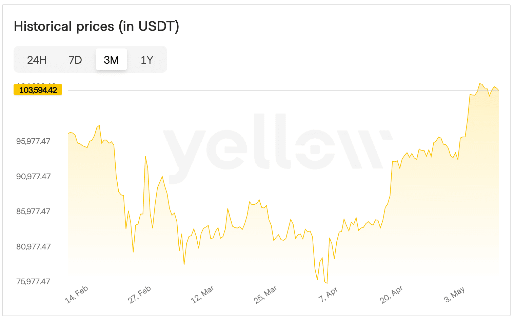Click the 95,977.47 y-axis label
Image resolution: width=514 pixels, height=324 pixels.
pos(33,141)
